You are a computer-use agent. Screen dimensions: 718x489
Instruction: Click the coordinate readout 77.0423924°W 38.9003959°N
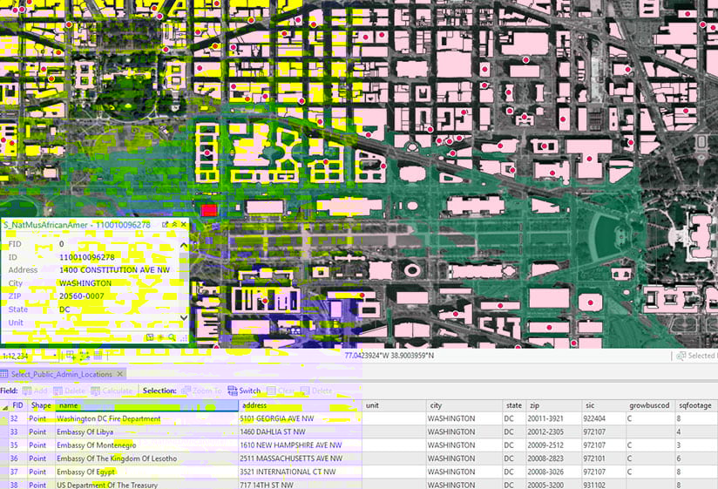coord(389,356)
